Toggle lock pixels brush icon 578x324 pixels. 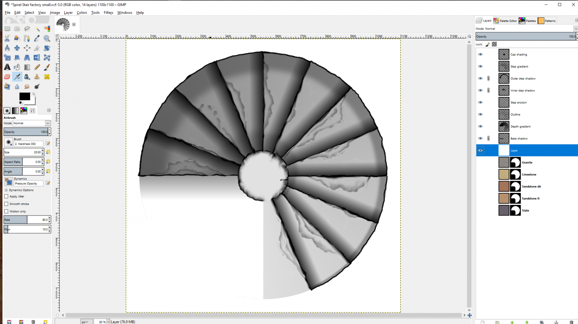point(487,44)
